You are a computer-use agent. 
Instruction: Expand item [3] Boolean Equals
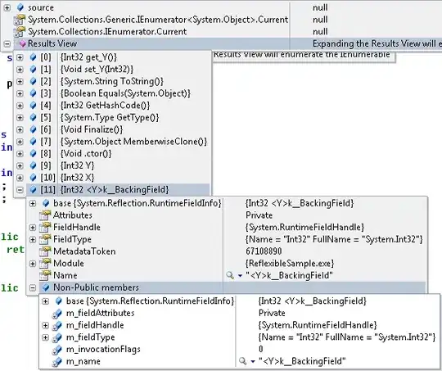(20, 93)
